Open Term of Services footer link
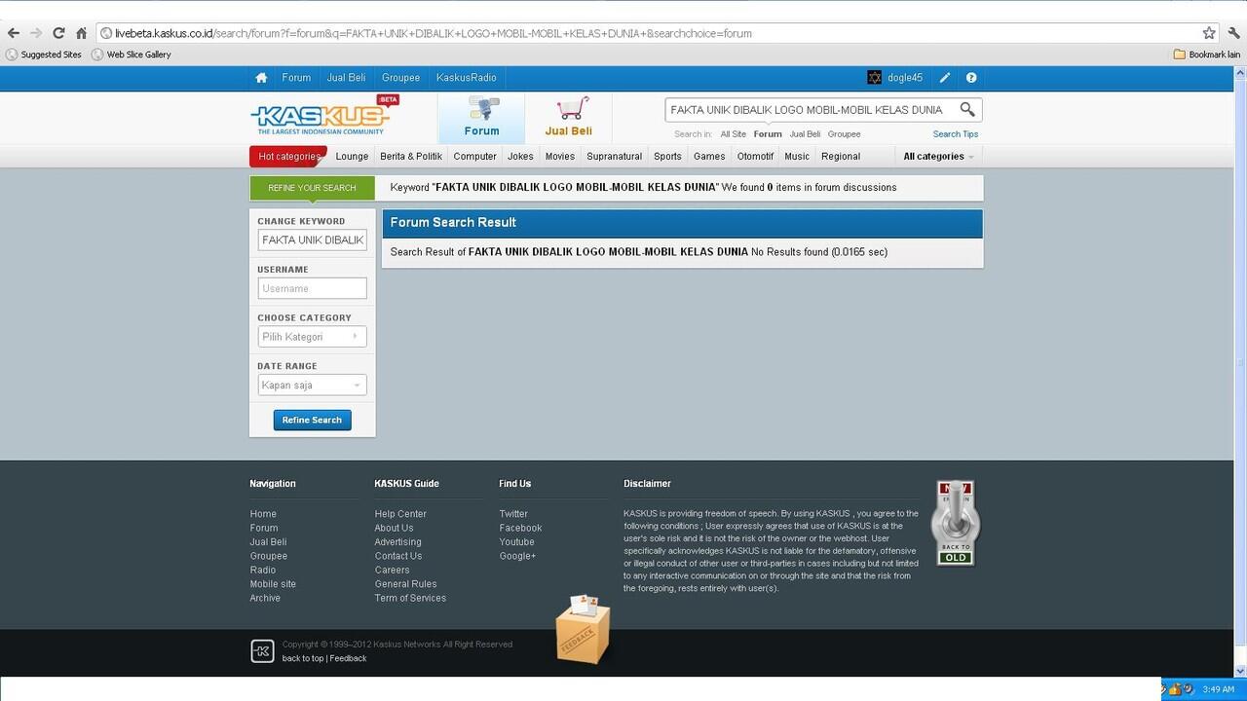Screen dimensions: 1247x701 tap(410, 598)
